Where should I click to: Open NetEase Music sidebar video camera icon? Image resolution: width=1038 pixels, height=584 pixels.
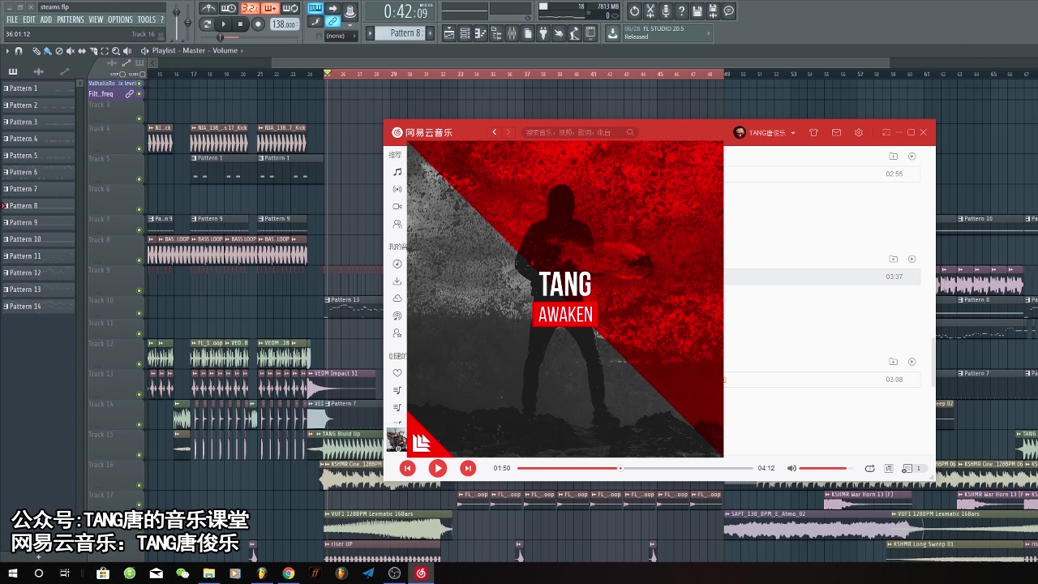coord(397,207)
